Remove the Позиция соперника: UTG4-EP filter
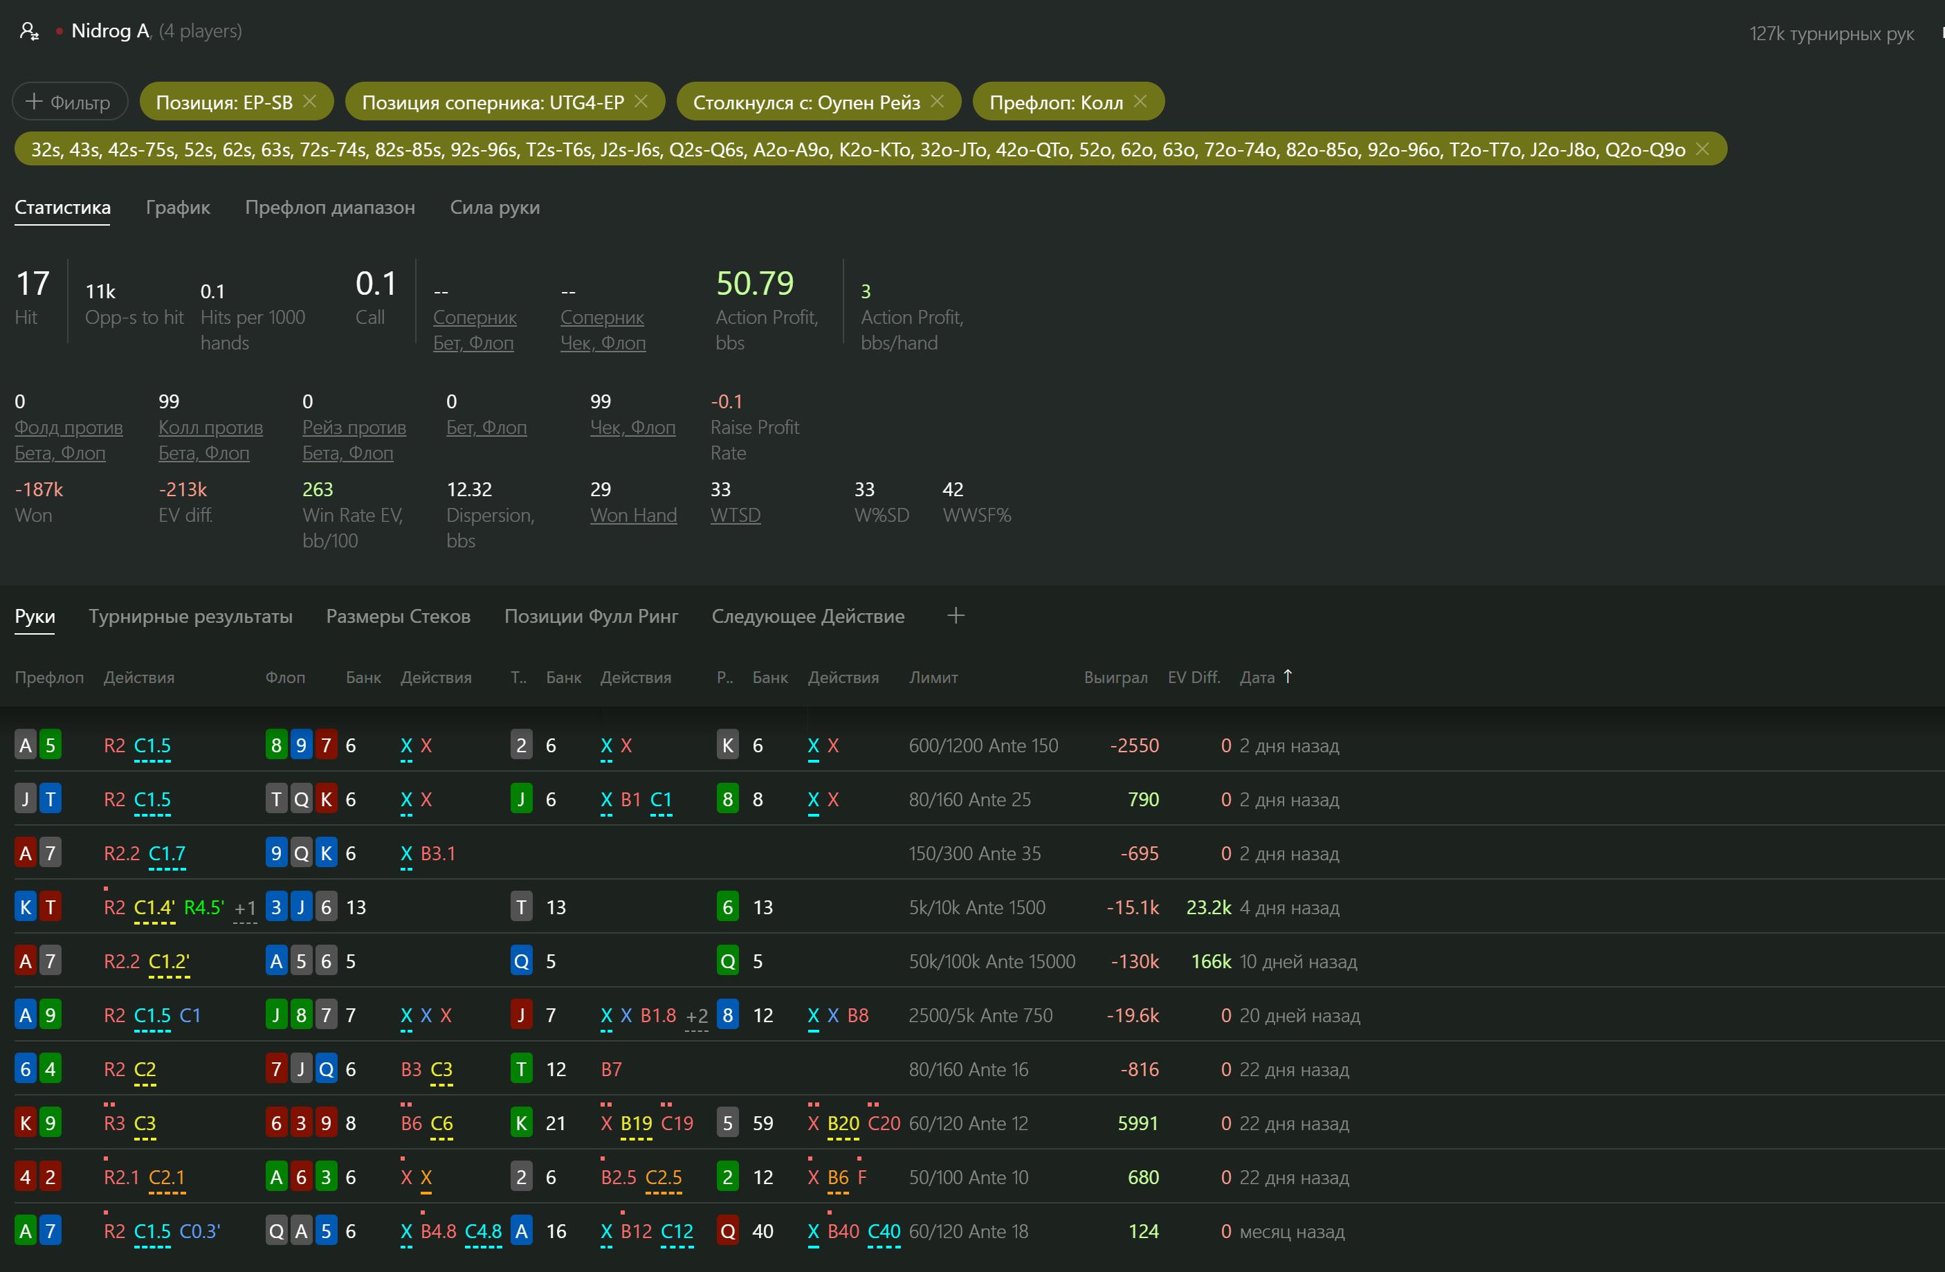1945x1272 pixels. 641,101
